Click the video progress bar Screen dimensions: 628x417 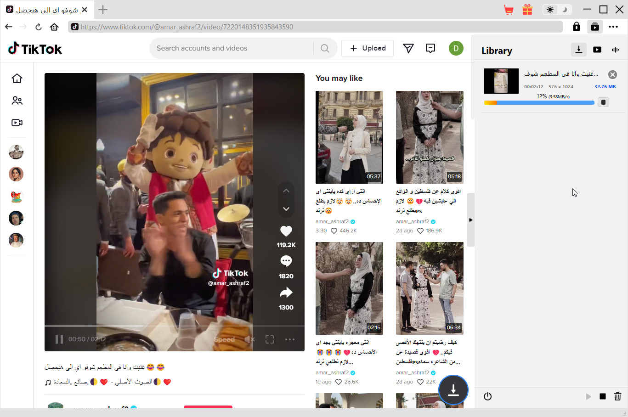coord(175,326)
